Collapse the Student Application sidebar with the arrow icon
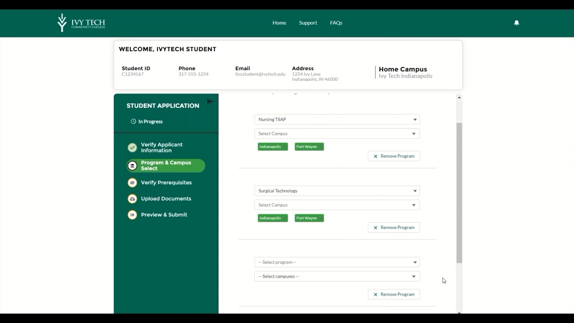 coord(210,101)
